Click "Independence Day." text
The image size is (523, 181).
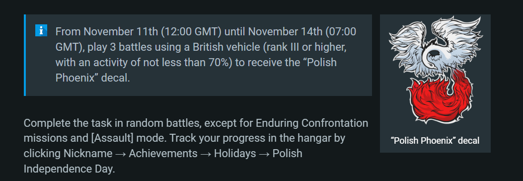click(x=70, y=169)
